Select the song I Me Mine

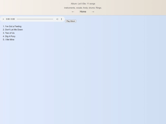tap(10, 39)
